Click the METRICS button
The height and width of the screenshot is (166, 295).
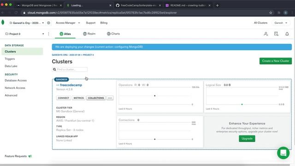coord(78,98)
